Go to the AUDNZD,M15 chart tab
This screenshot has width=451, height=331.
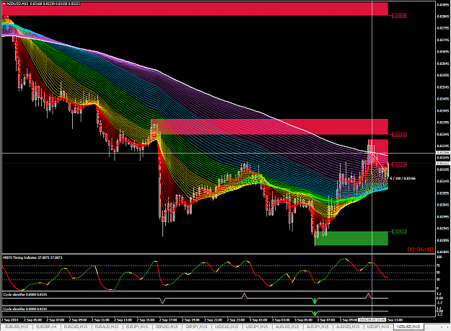(x=348, y=327)
